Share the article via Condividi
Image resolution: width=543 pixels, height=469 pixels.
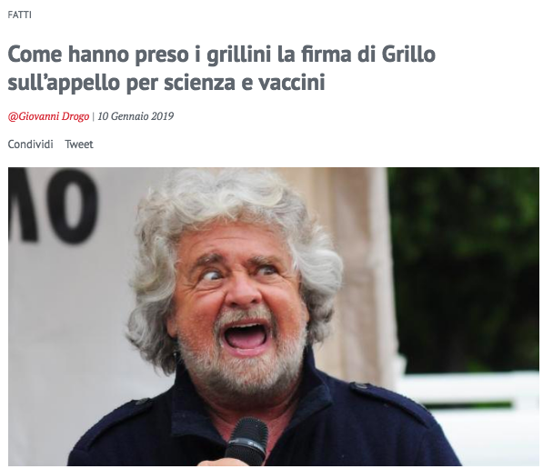[31, 144]
